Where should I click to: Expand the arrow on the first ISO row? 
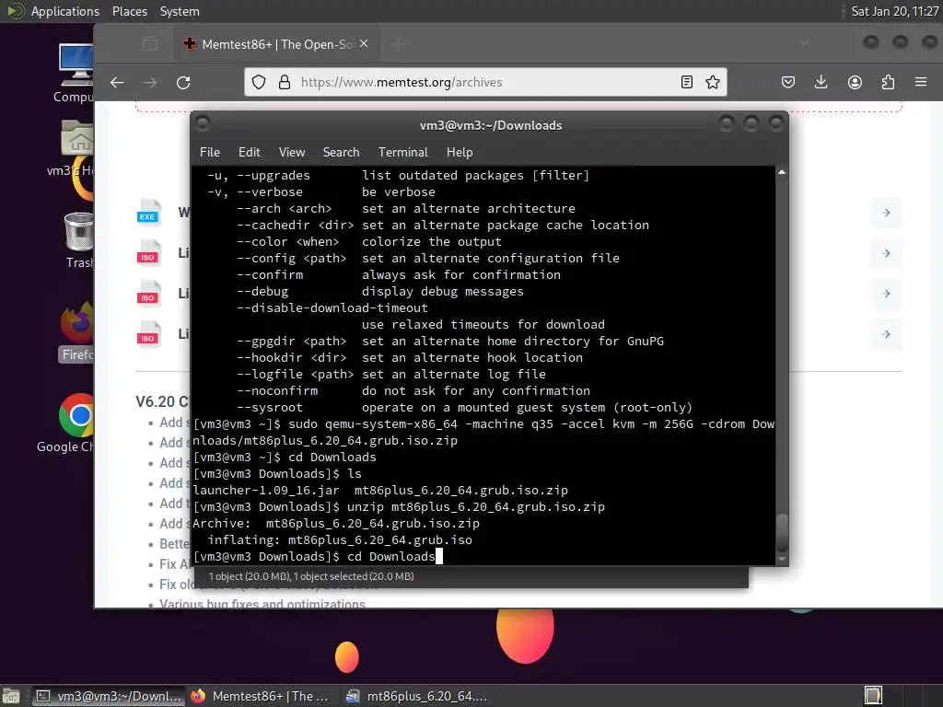pyautogui.click(x=886, y=253)
